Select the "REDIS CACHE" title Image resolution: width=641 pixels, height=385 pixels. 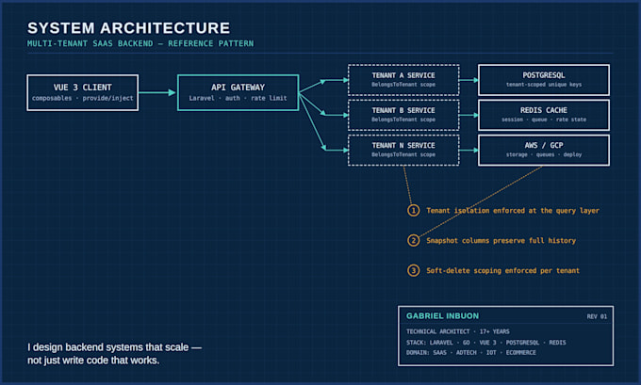point(544,111)
